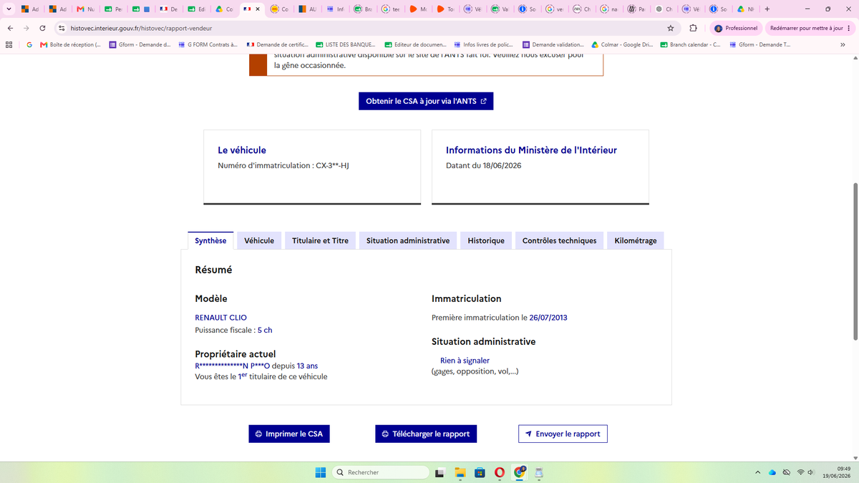Open the Google G bookmark
This screenshot has width=859, height=483.
pos(29,44)
